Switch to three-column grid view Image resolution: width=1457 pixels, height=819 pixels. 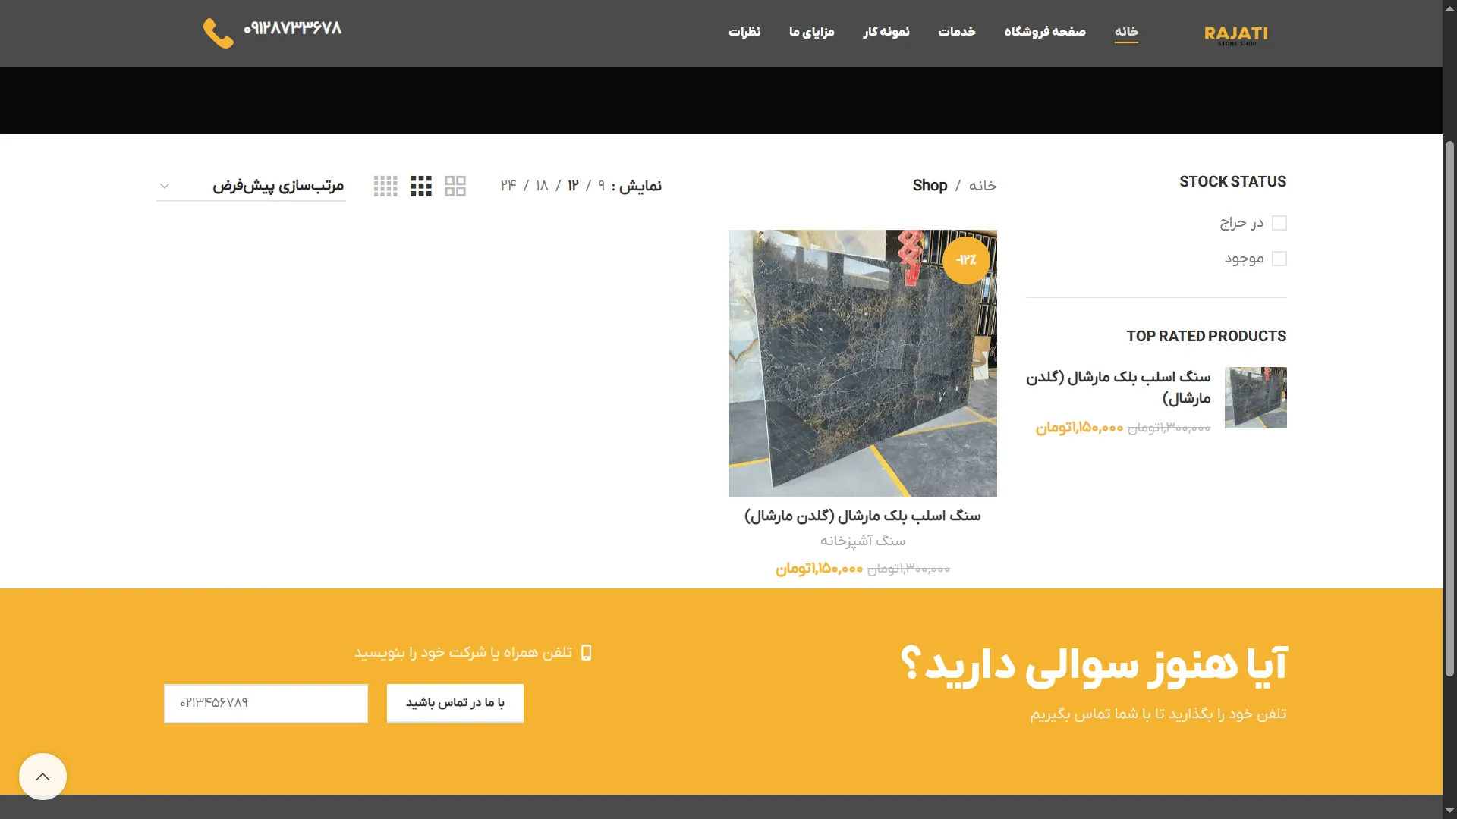421,186
